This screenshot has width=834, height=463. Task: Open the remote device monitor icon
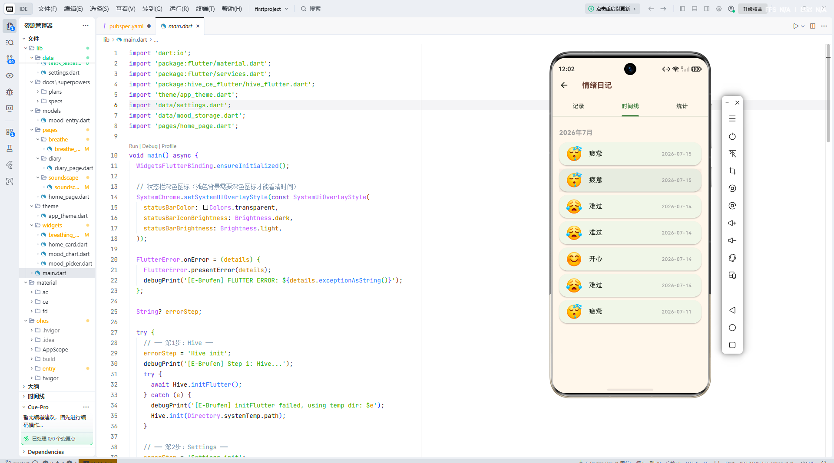(x=10, y=108)
